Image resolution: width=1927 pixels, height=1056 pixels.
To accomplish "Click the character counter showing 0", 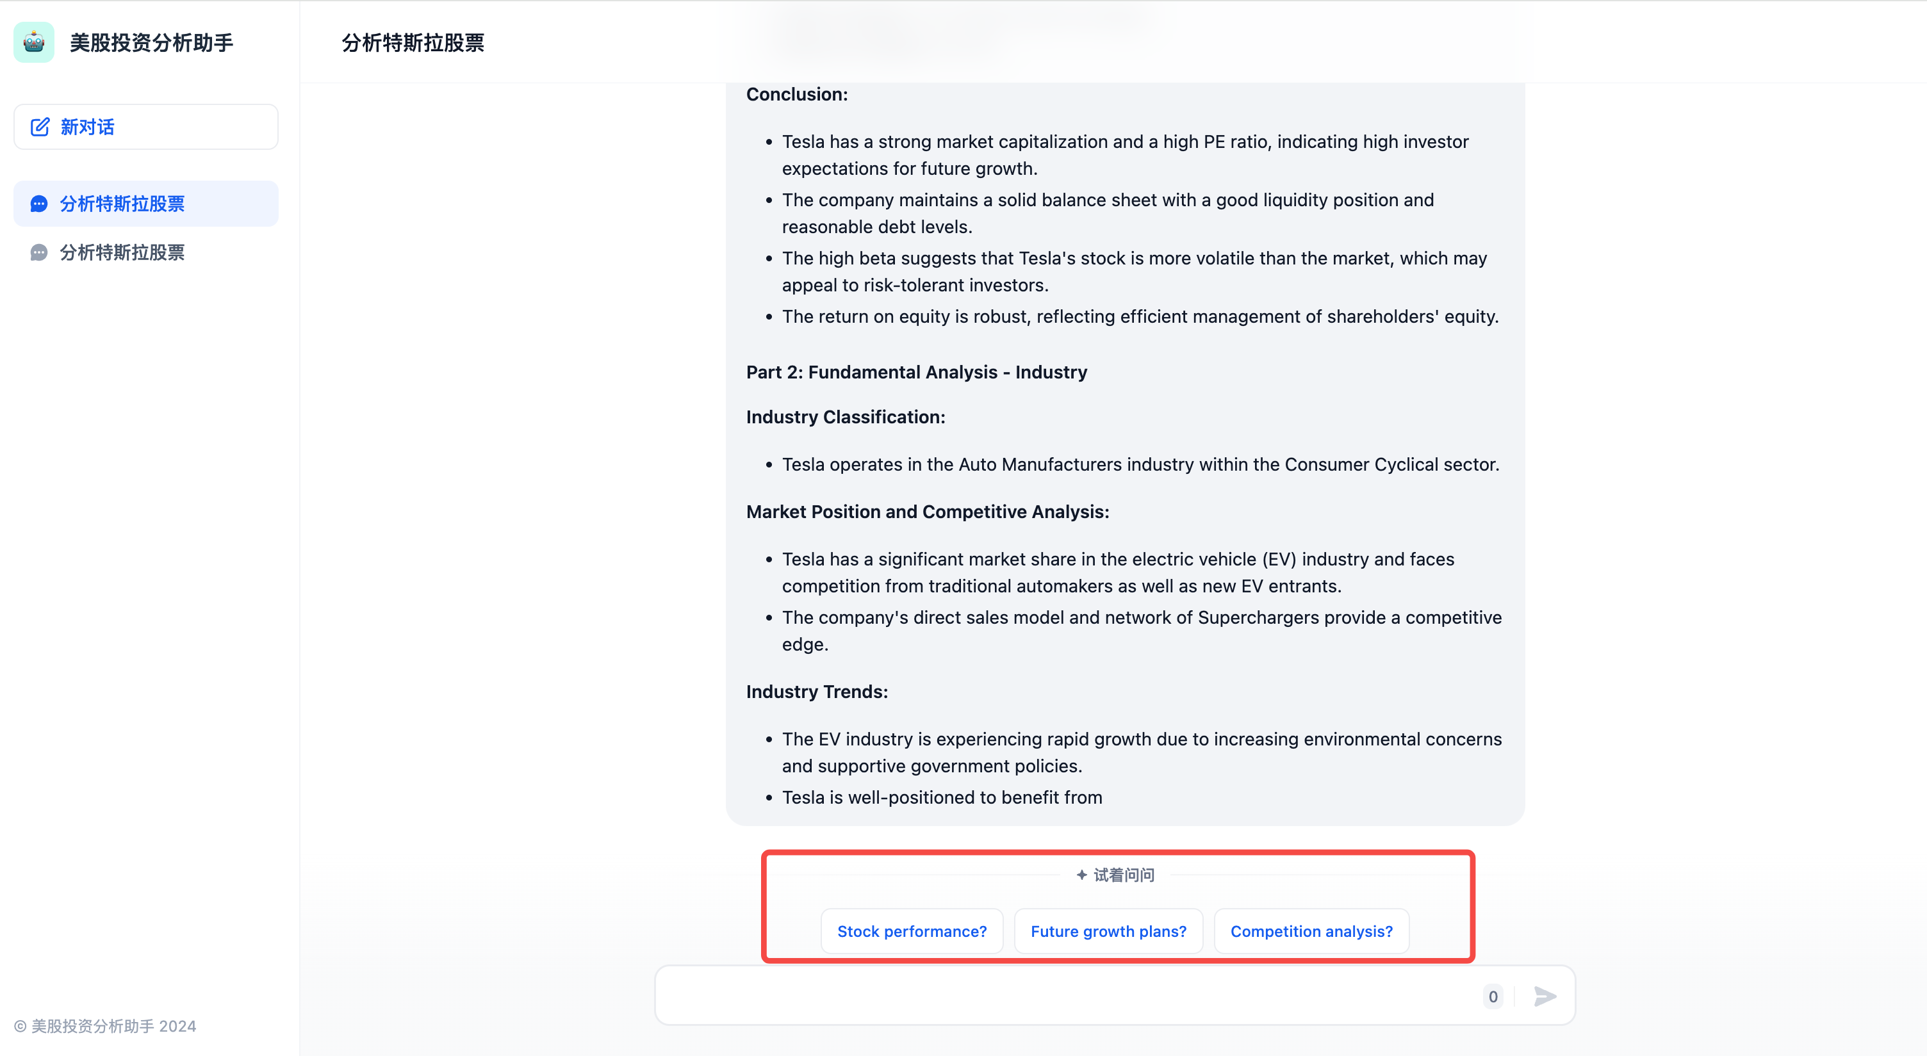I will pos(1493,996).
